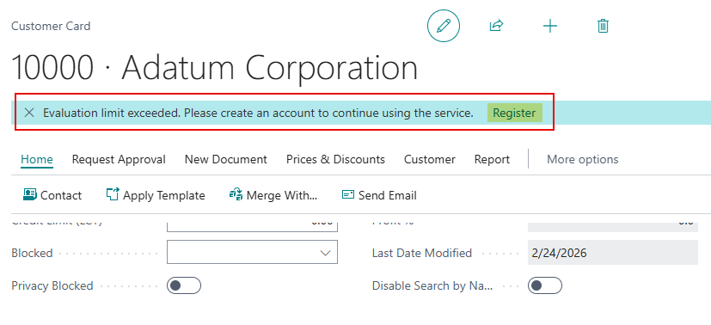Click Send Email action
Viewport: 711px width, 325px height.
pyautogui.click(x=379, y=195)
